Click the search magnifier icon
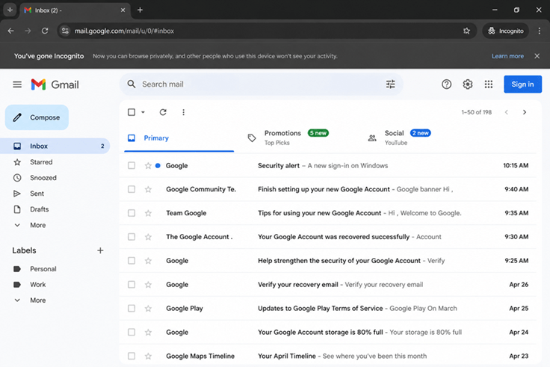This screenshot has height=367, width=550. click(132, 84)
